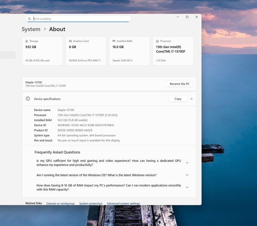
Task: Expand the GPU sufficiency FAQ question
Action: pos(187,163)
